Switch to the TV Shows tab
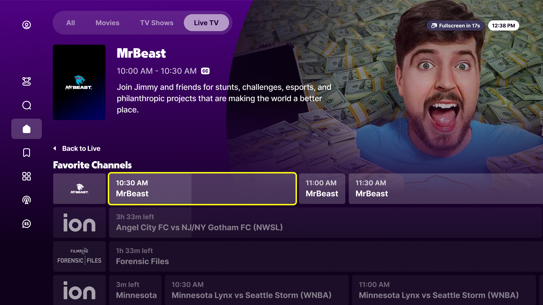The height and width of the screenshot is (305, 543). click(157, 23)
